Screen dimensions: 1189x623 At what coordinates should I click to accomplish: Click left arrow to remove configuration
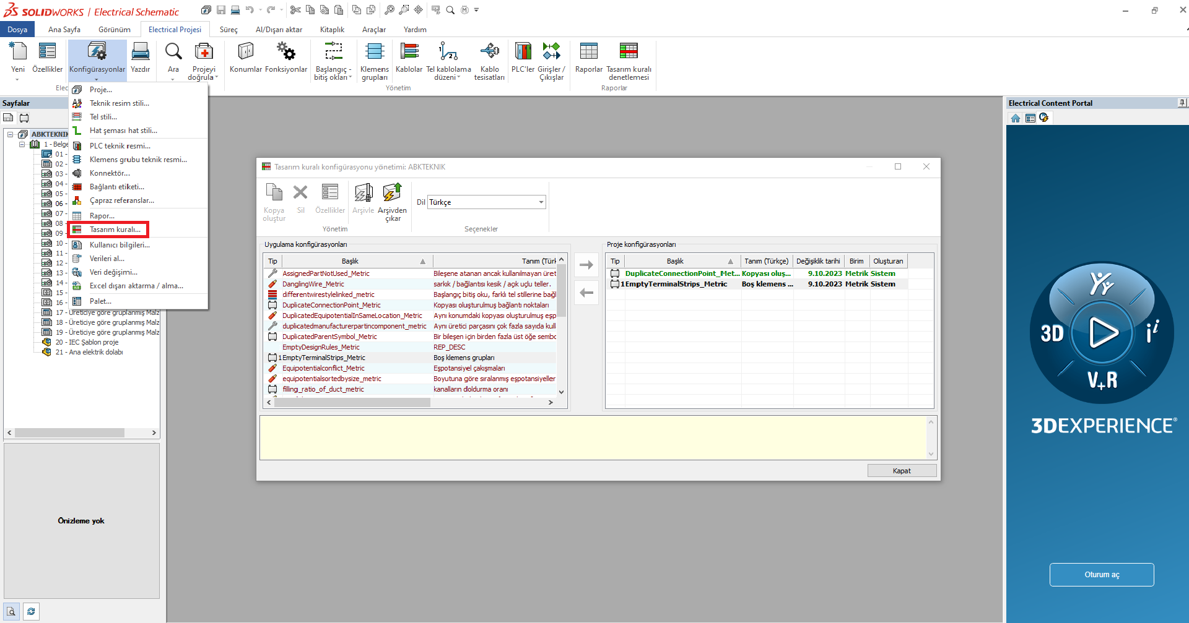[x=586, y=293]
